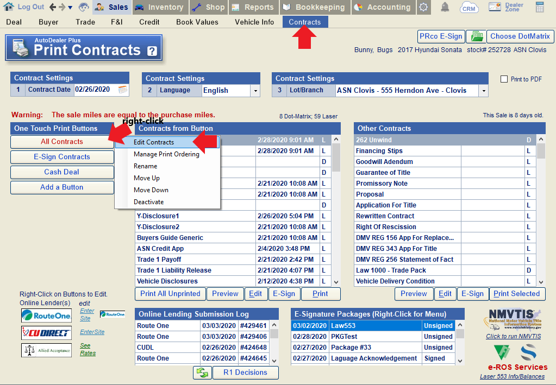Image resolution: width=556 pixels, height=385 pixels.
Task: Click the large RouteOne lender logo
Action: (46, 315)
